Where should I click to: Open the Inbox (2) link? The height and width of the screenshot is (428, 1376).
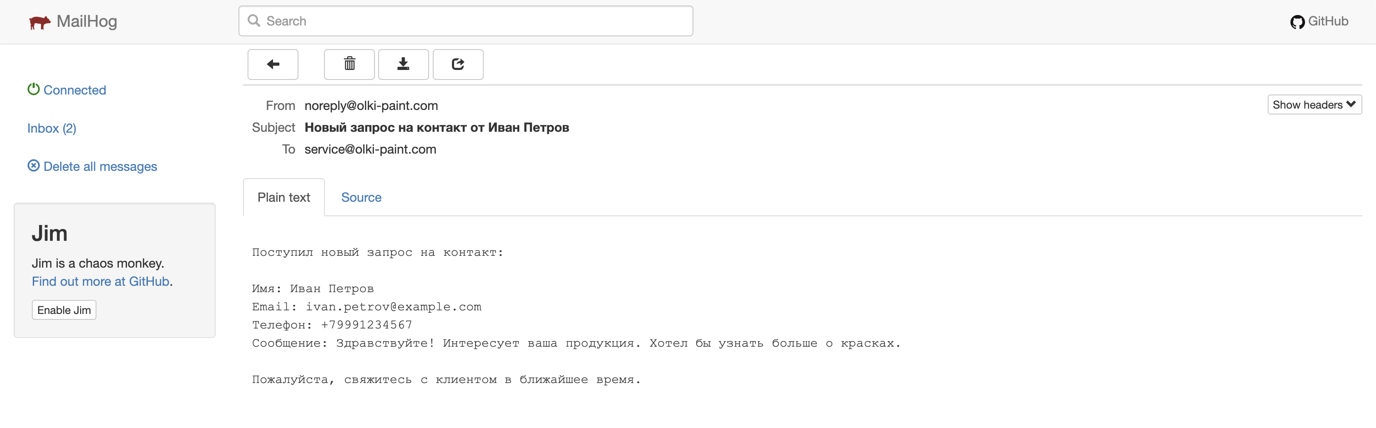[x=51, y=128]
